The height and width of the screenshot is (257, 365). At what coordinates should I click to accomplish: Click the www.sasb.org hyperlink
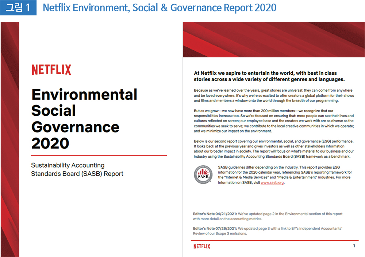[x=272, y=183]
